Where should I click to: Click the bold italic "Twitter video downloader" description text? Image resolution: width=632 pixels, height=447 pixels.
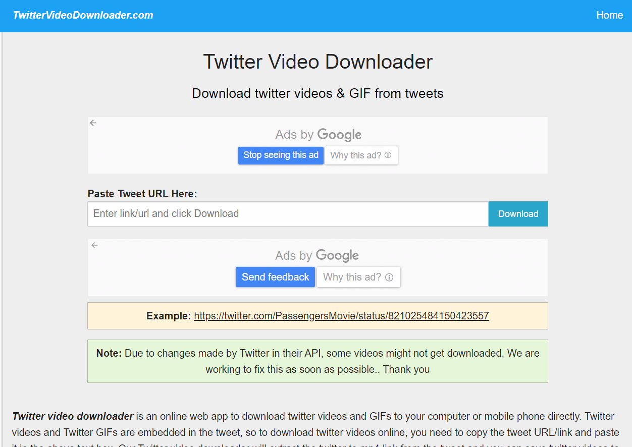click(73, 416)
